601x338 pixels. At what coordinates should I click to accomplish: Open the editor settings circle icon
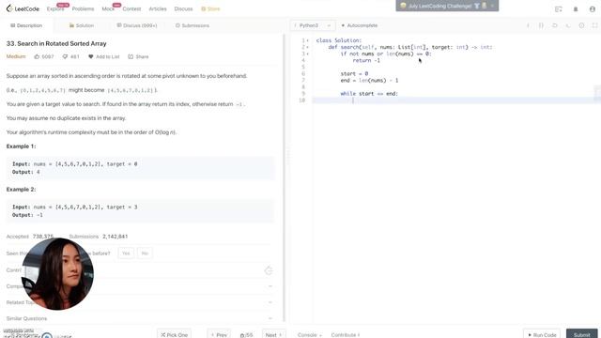(581, 25)
